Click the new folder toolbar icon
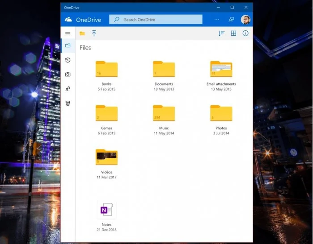313x244 pixels. pos(82,33)
